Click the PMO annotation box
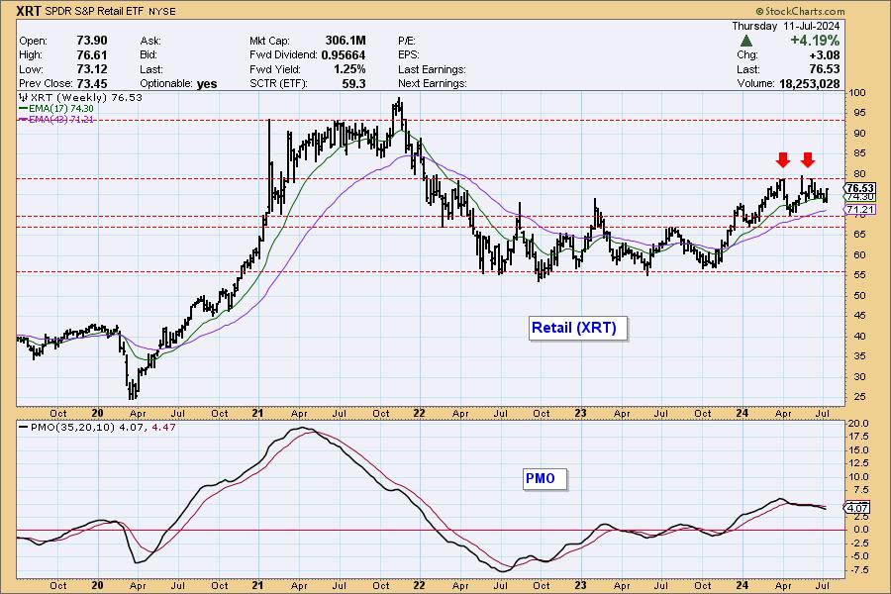The image size is (891, 594). point(544,478)
